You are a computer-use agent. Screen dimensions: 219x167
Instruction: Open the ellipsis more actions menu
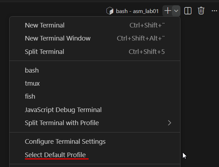click(x=214, y=11)
